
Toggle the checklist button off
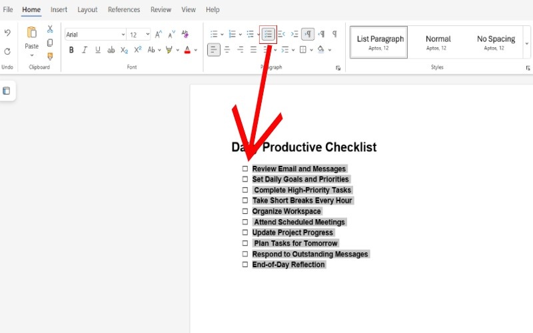(x=268, y=34)
